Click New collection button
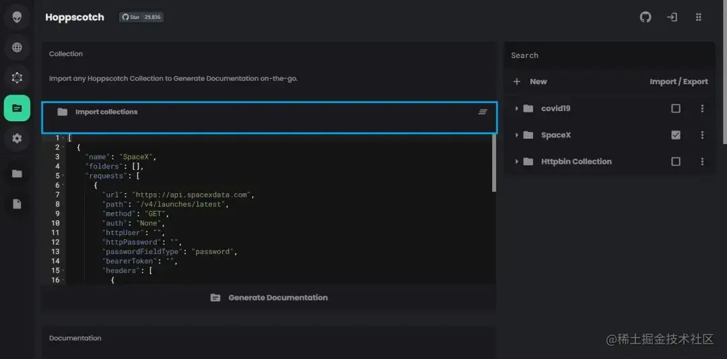The width and height of the screenshot is (727, 359). 530,81
